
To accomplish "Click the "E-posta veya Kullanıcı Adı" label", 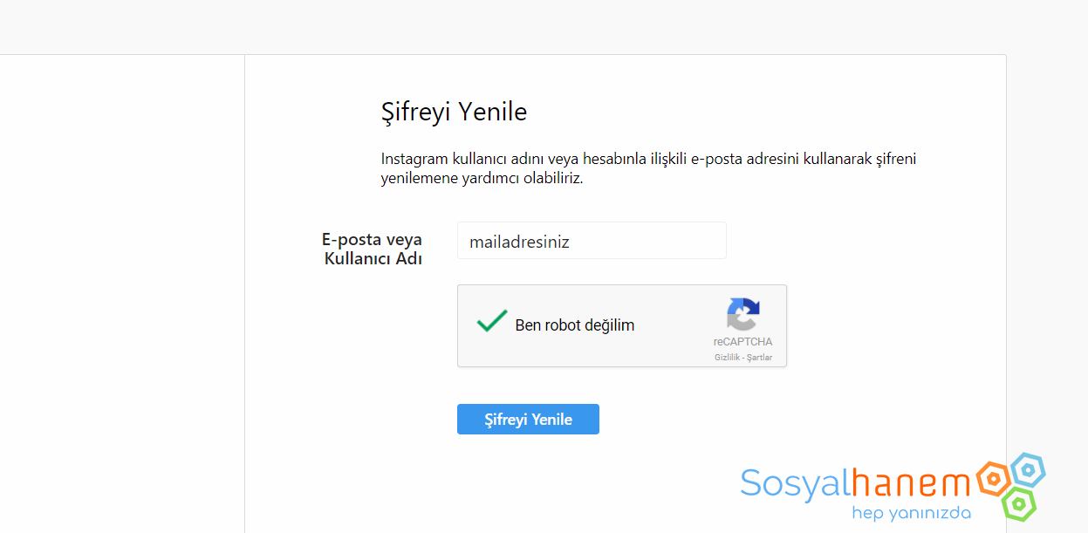I will click(x=373, y=249).
